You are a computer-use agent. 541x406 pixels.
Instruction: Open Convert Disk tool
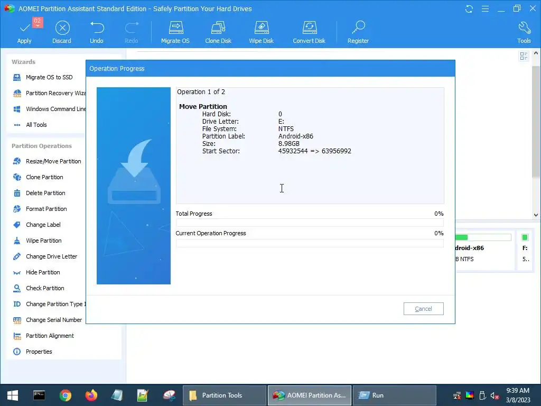(x=309, y=32)
